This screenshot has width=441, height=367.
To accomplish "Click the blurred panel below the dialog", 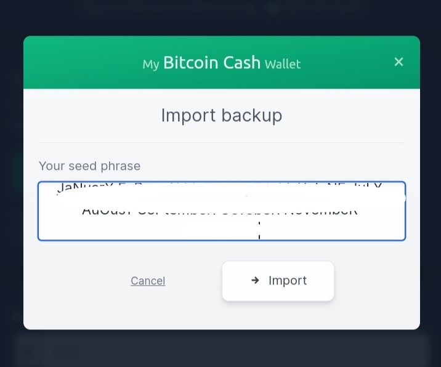I will click(x=220, y=350).
